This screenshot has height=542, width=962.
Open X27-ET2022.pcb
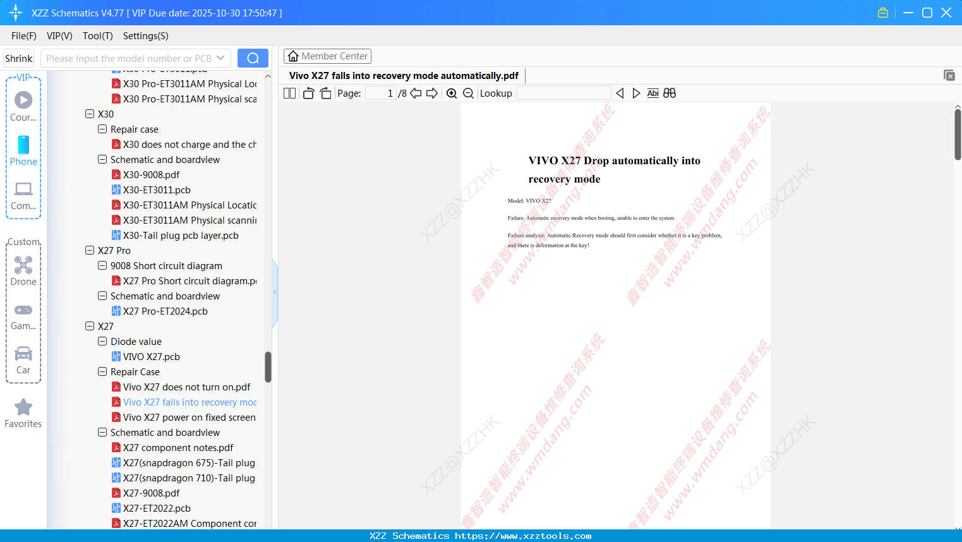[x=151, y=509]
